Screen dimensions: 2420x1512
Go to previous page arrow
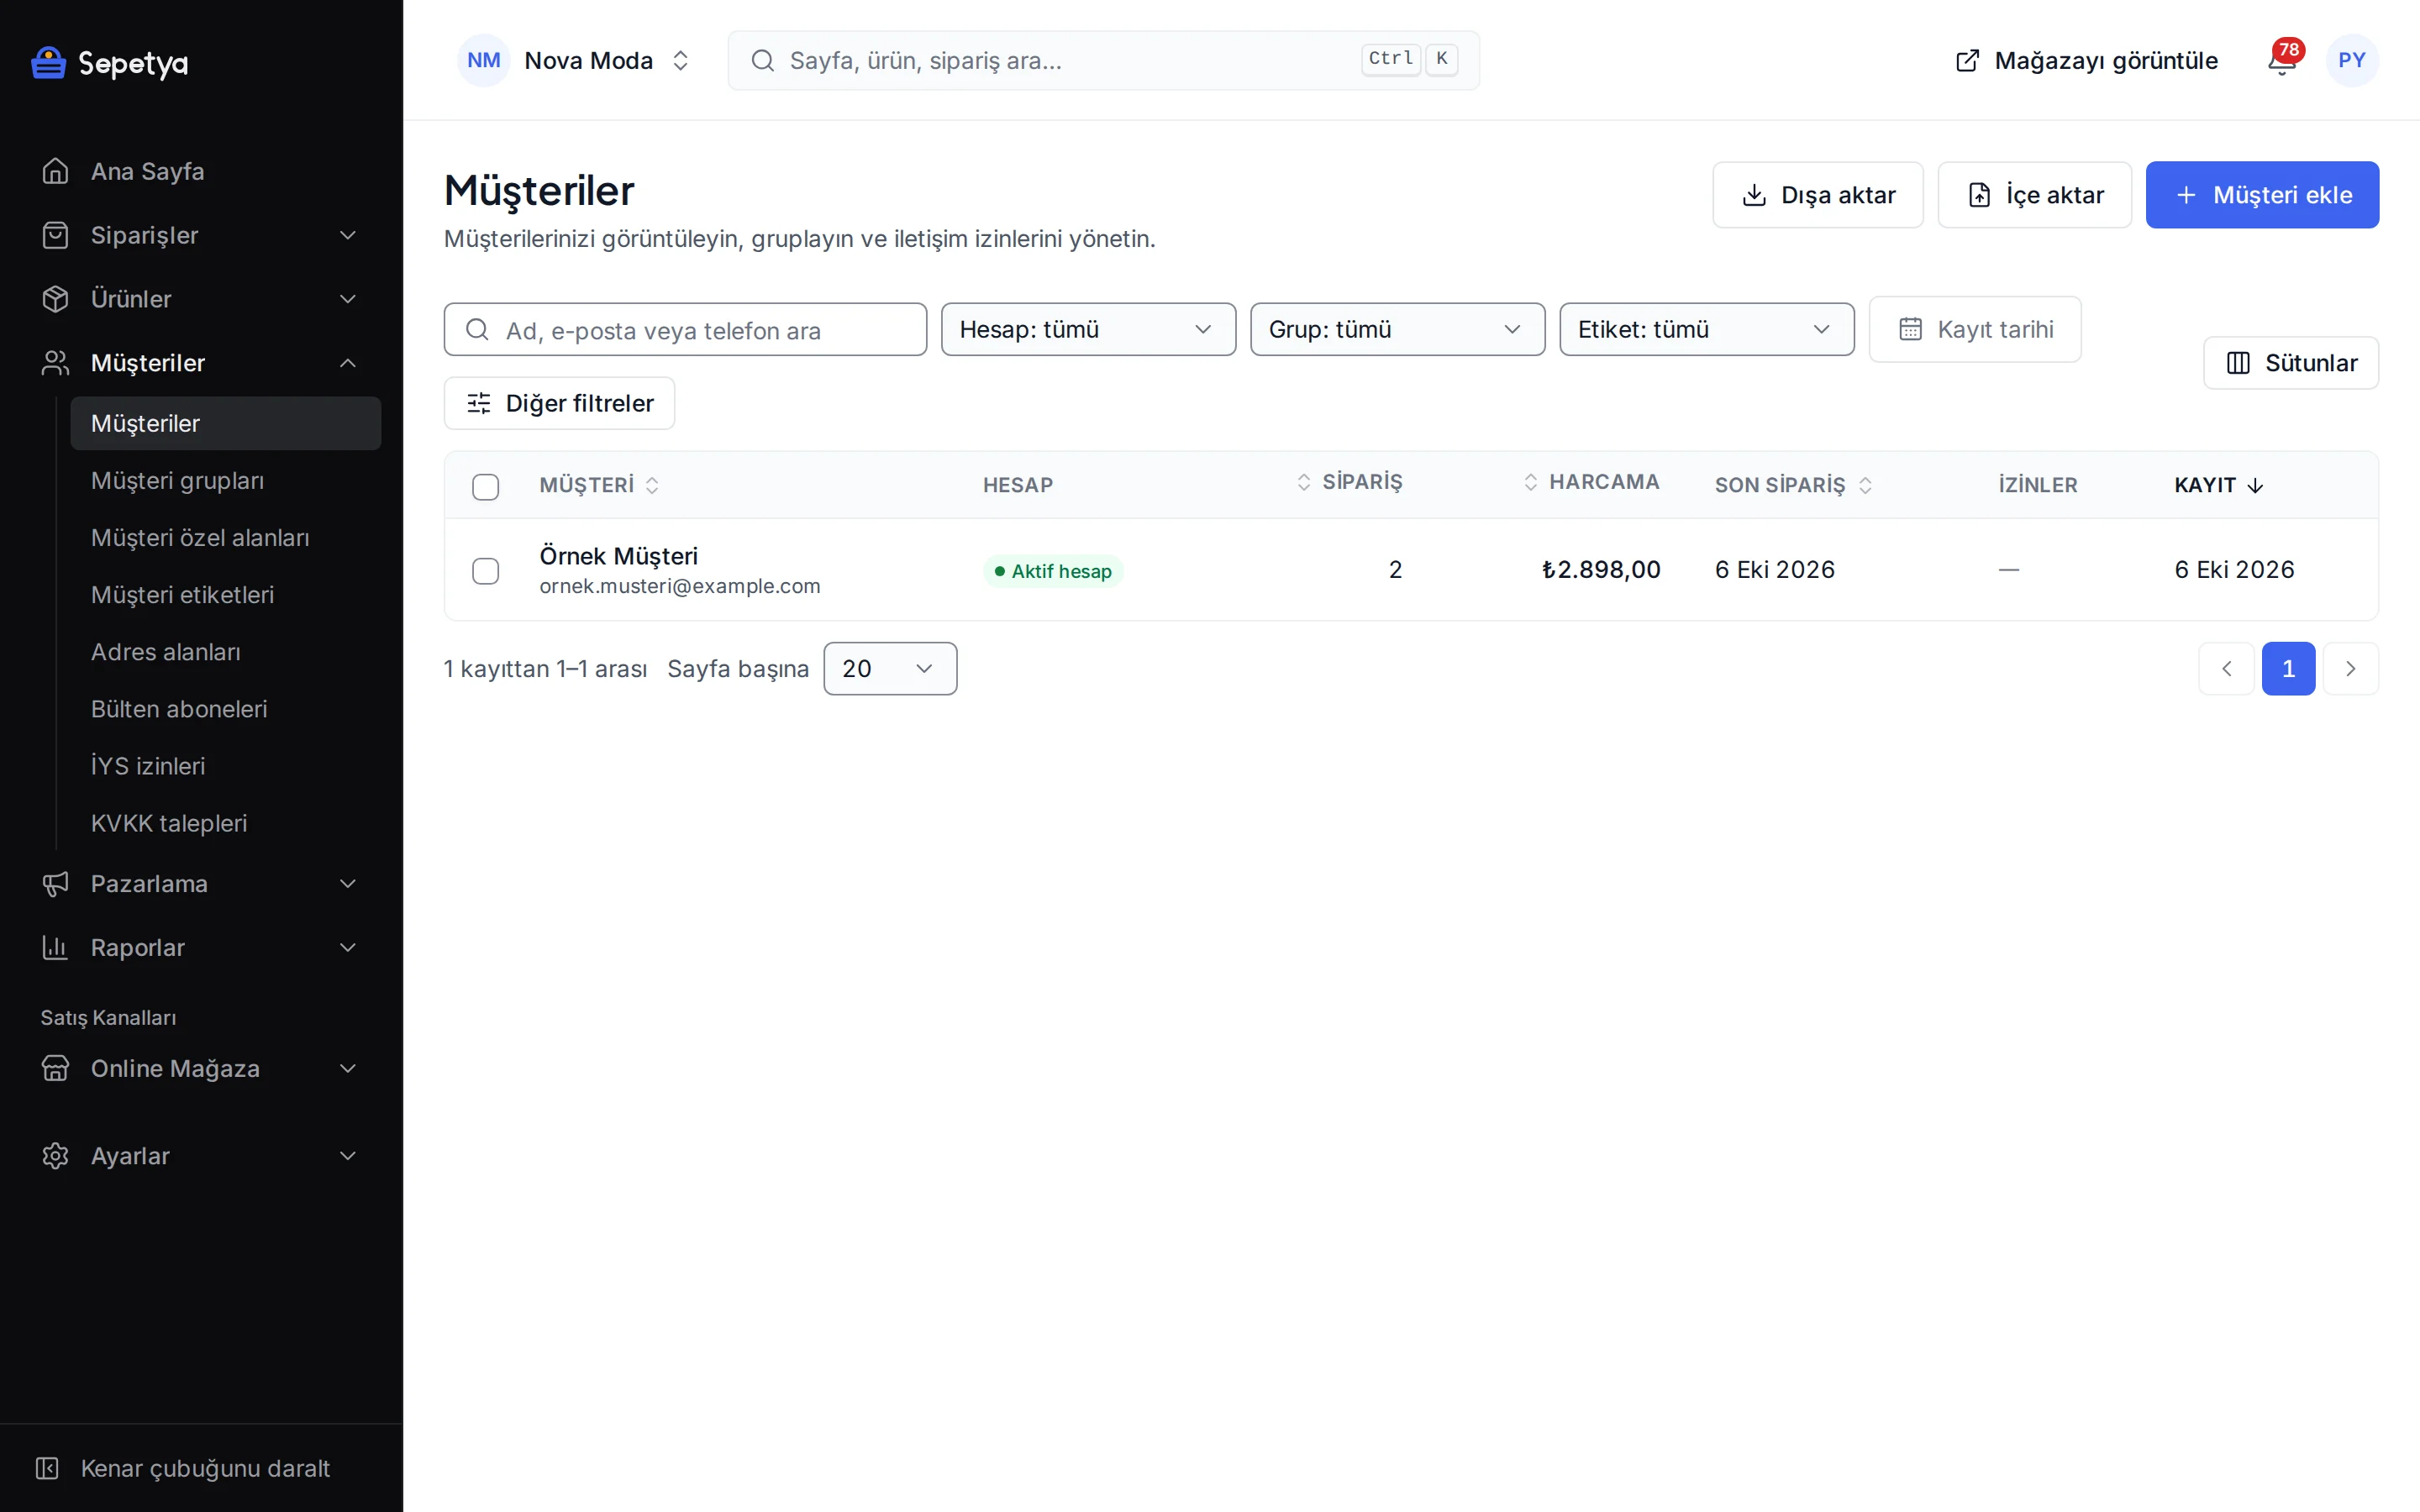pos(2226,668)
